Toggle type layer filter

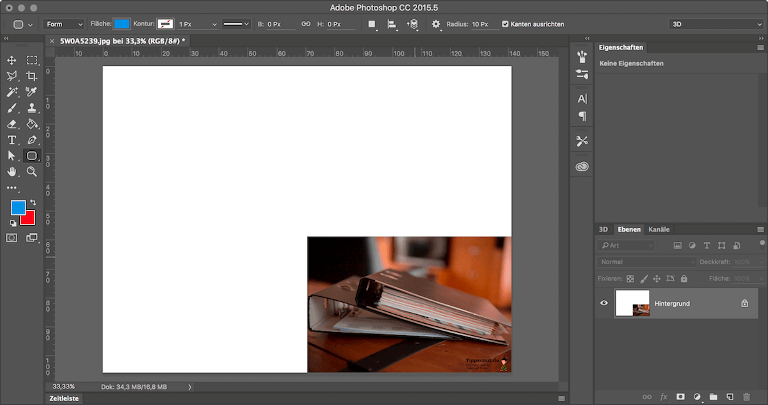707,246
